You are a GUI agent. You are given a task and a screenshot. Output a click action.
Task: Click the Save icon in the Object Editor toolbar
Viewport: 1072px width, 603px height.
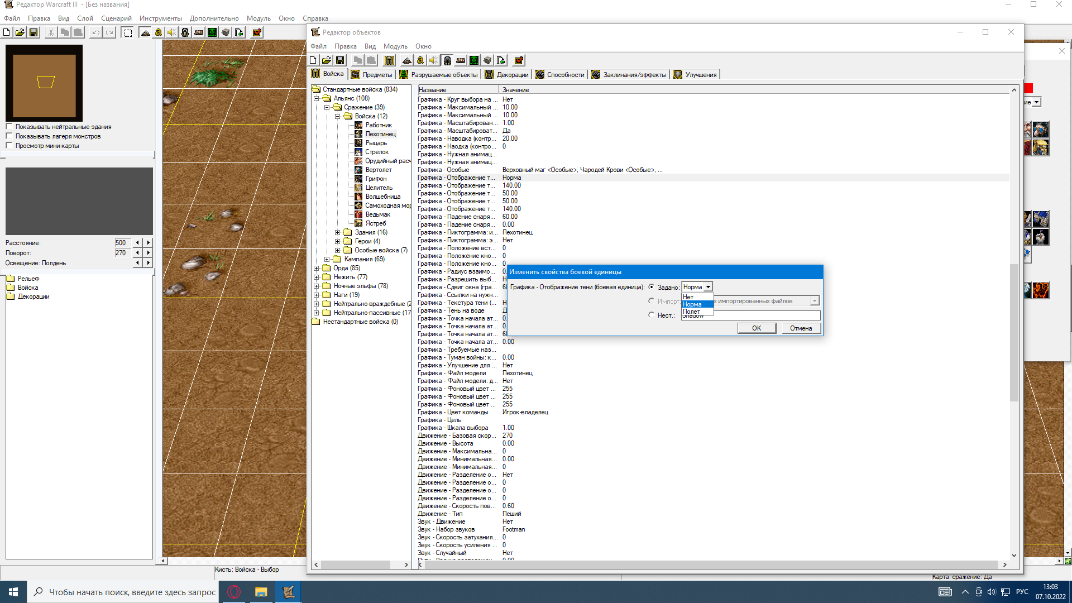tap(340, 60)
